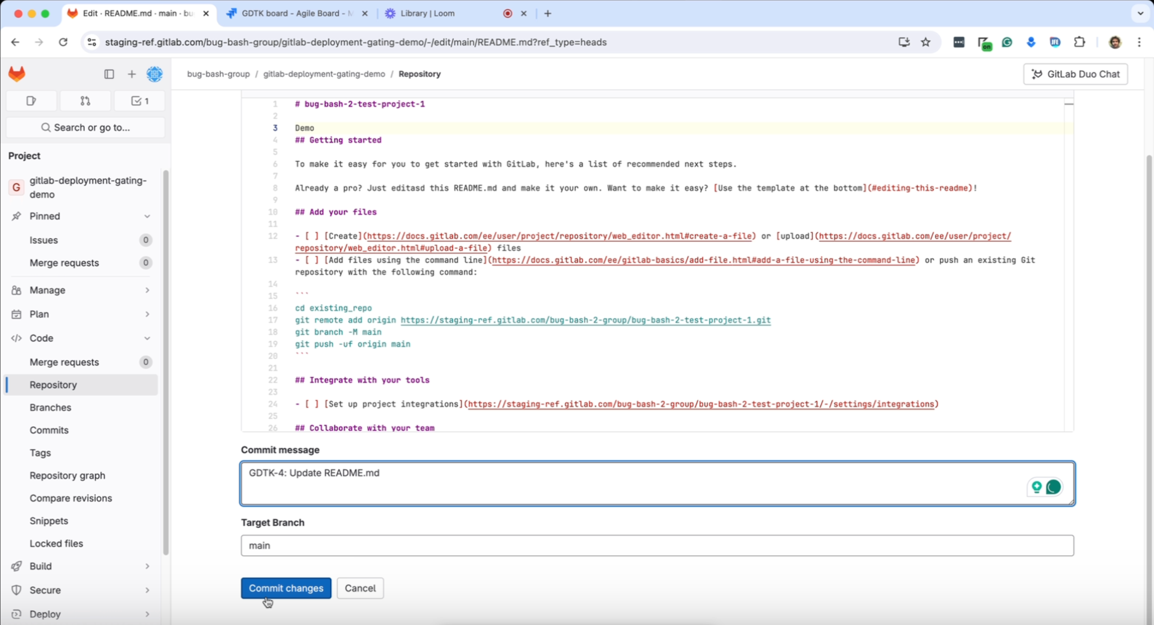Click the Commit changes button
The width and height of the screenshot is (1154, 625).
tap(285, 588)
